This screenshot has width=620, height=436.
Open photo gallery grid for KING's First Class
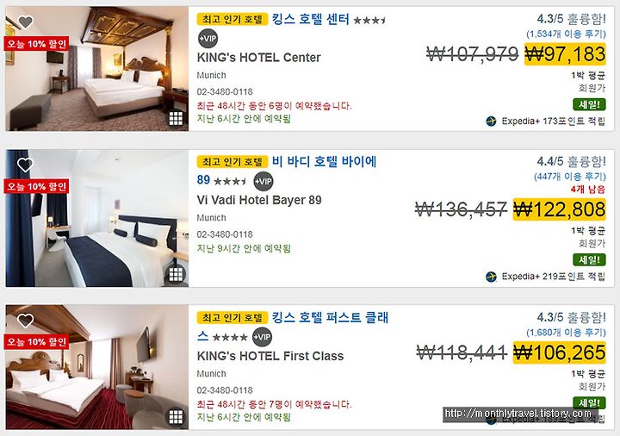(x=176, y=417)
